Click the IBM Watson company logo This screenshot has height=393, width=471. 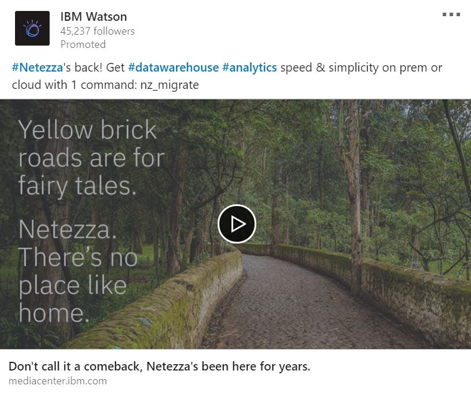coord(32,28)
